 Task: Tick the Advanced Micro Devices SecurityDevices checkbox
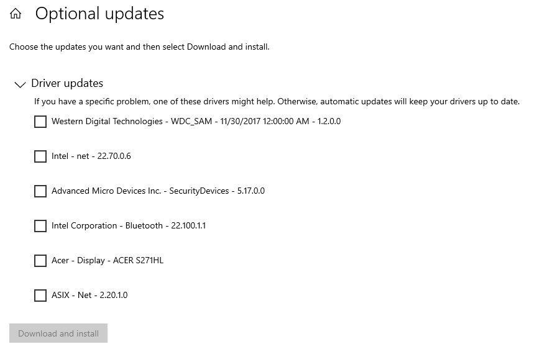(x=40, y=191)
